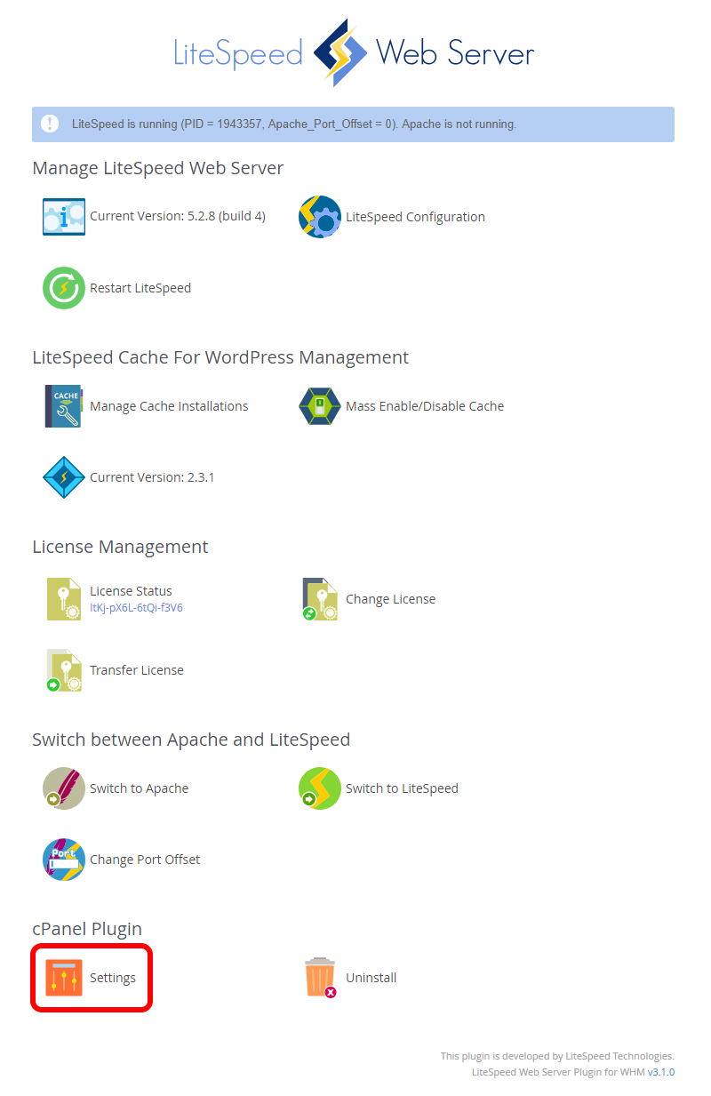Image resolution: width=711 pixels, height=1096 pixels.
Task: Open the Transfer License link text
Action: 137,670
